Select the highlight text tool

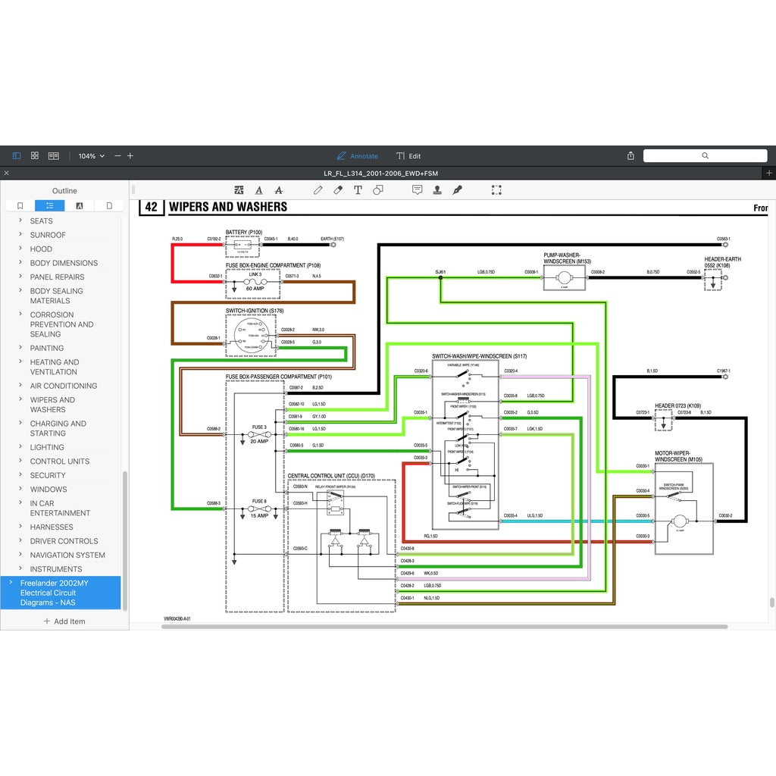tap(239, 190)
